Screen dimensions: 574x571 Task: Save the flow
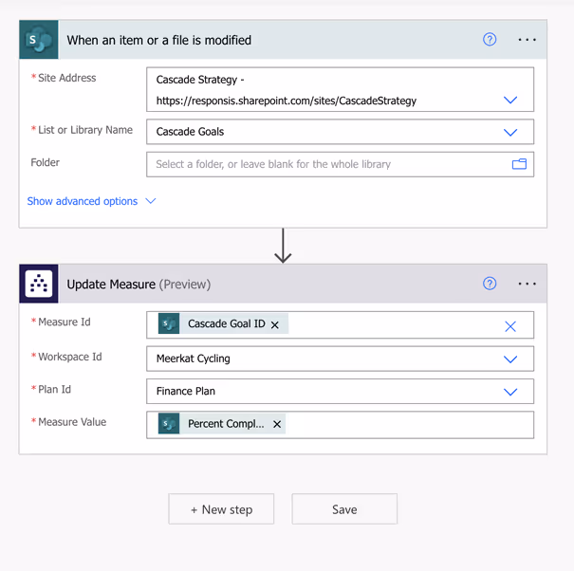344,509
